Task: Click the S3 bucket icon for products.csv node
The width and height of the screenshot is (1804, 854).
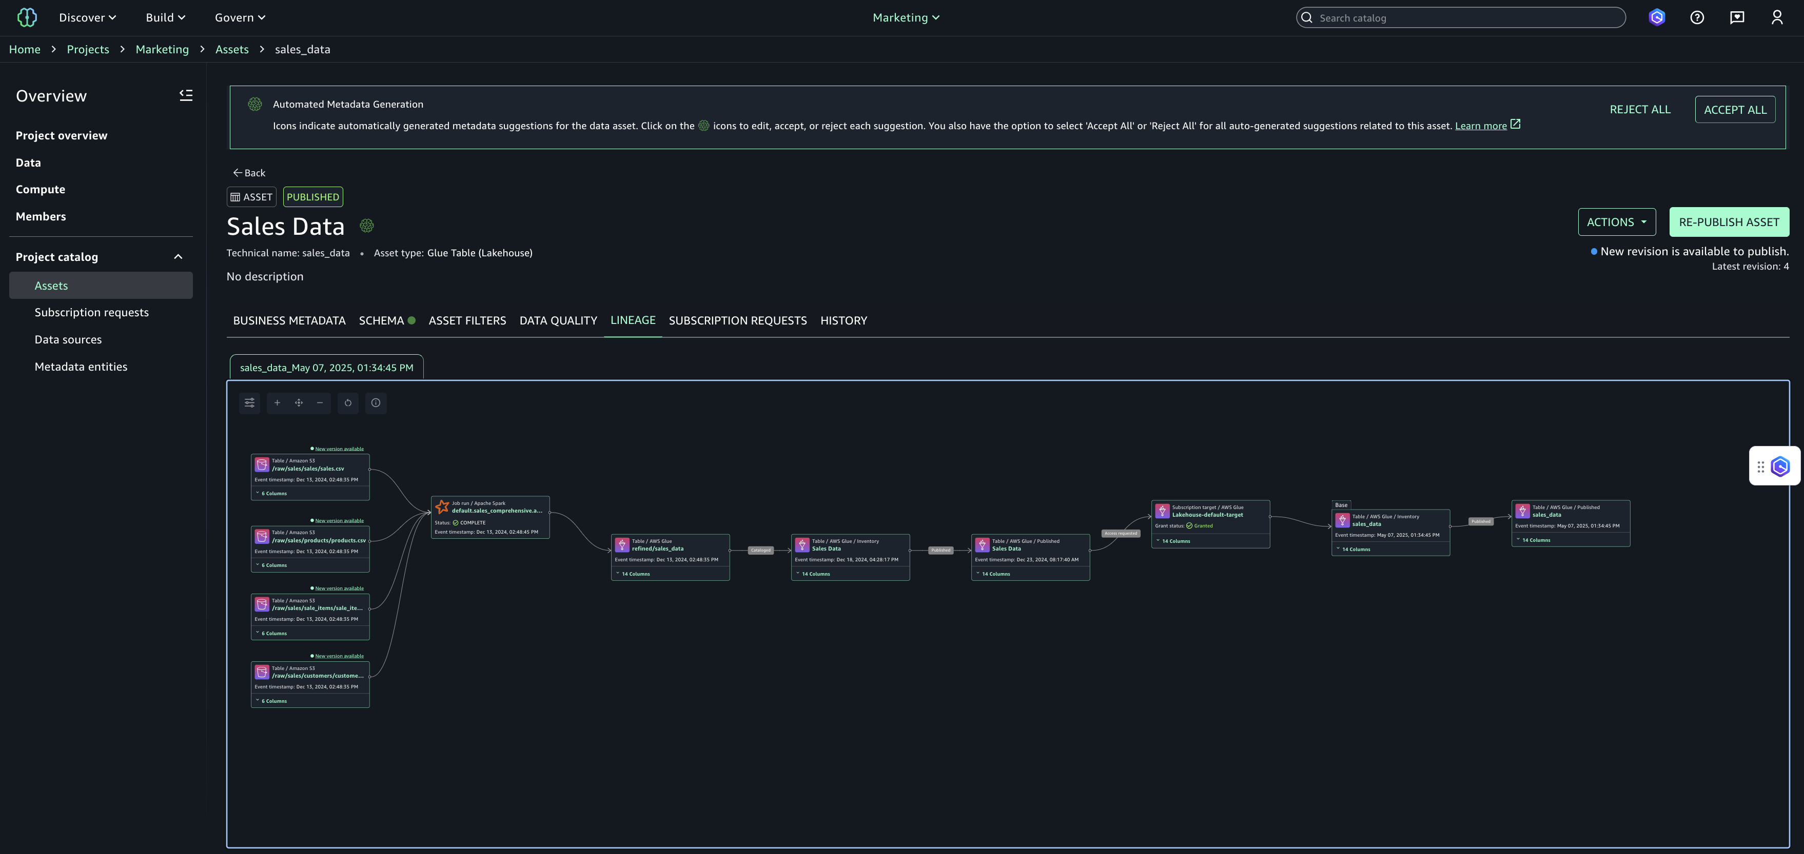Action: (262, 537)
